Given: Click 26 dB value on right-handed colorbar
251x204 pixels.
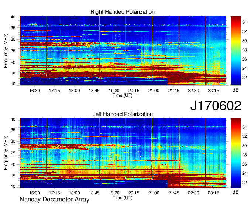Looking at the screenshot, I should (x=244, y=59).
